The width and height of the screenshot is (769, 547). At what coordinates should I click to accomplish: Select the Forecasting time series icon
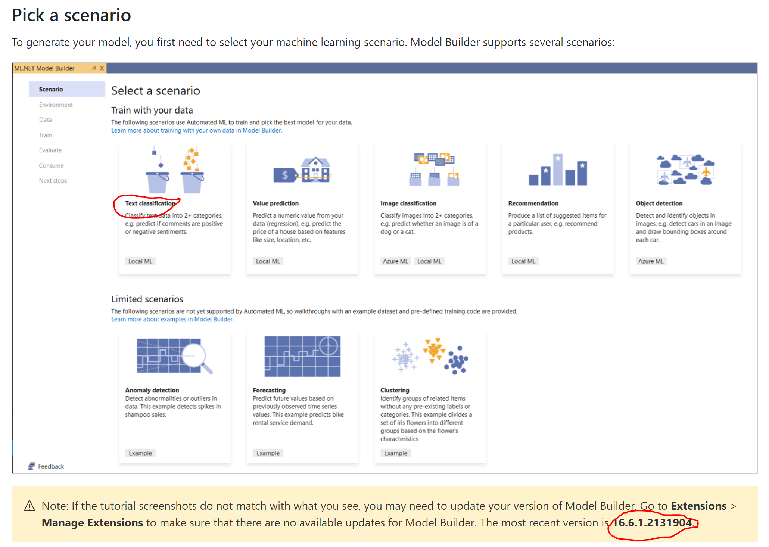pos(302,357)
